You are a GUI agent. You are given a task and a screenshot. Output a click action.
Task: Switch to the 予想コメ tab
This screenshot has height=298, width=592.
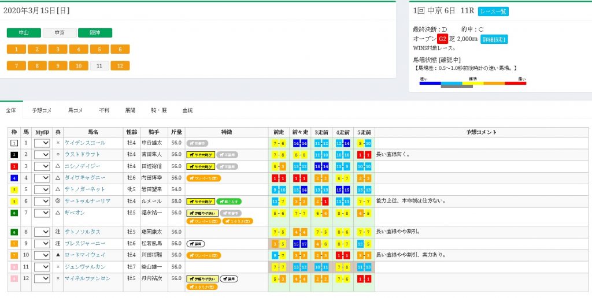coord(42,110)
